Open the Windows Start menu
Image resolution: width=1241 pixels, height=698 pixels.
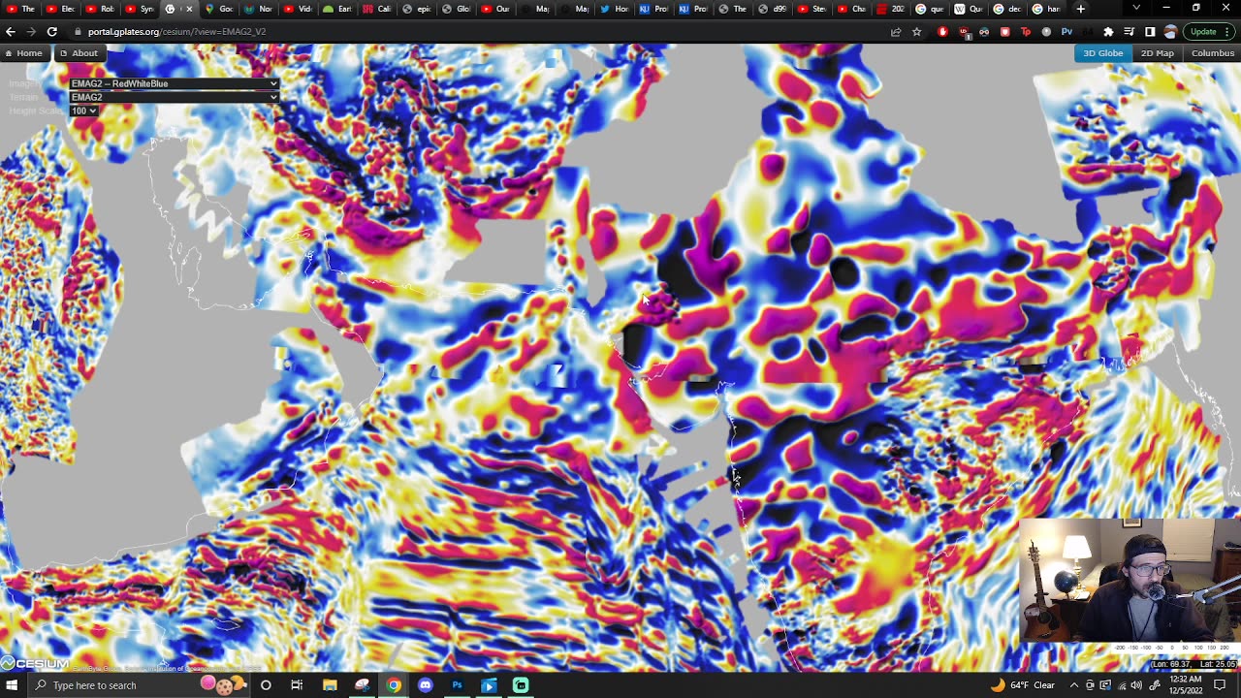[x=12, y=685]
